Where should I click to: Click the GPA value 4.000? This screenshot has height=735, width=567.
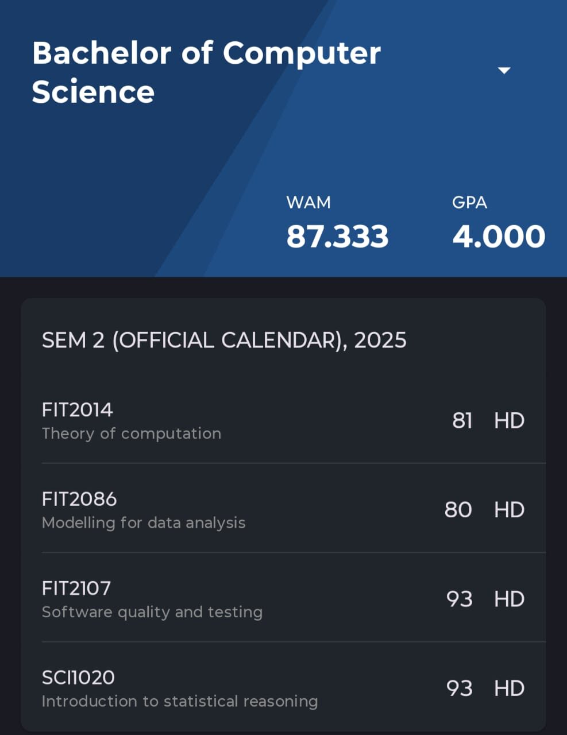click(x=499, y=237)
